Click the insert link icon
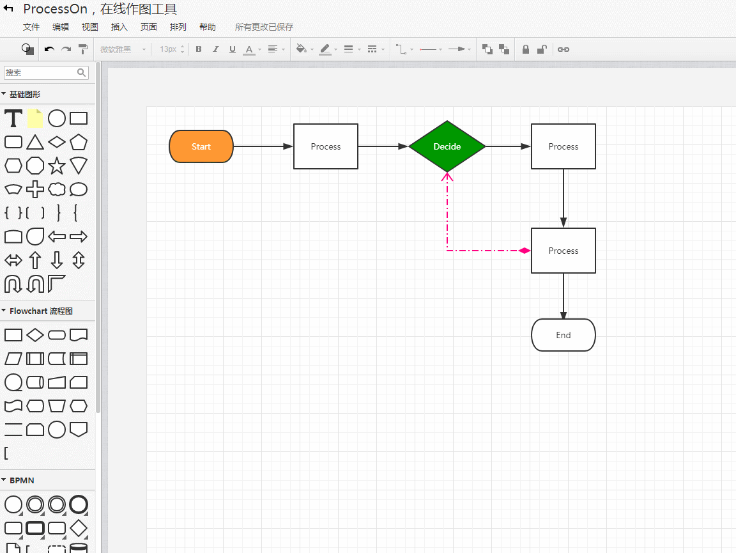This screenshot has width=736, height=553. pos(563,49)
